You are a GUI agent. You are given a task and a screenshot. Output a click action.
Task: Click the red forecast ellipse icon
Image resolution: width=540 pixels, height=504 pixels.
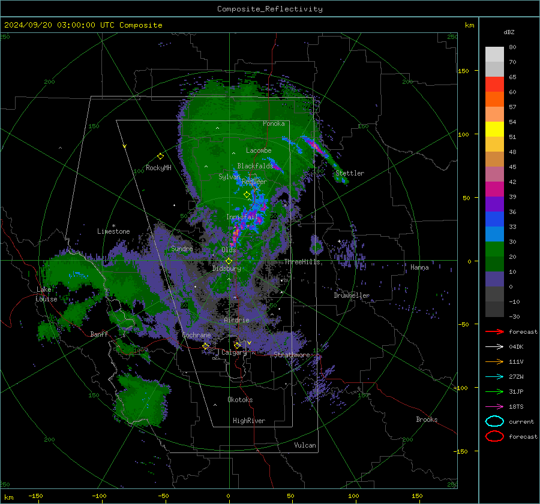pos(494,436)
